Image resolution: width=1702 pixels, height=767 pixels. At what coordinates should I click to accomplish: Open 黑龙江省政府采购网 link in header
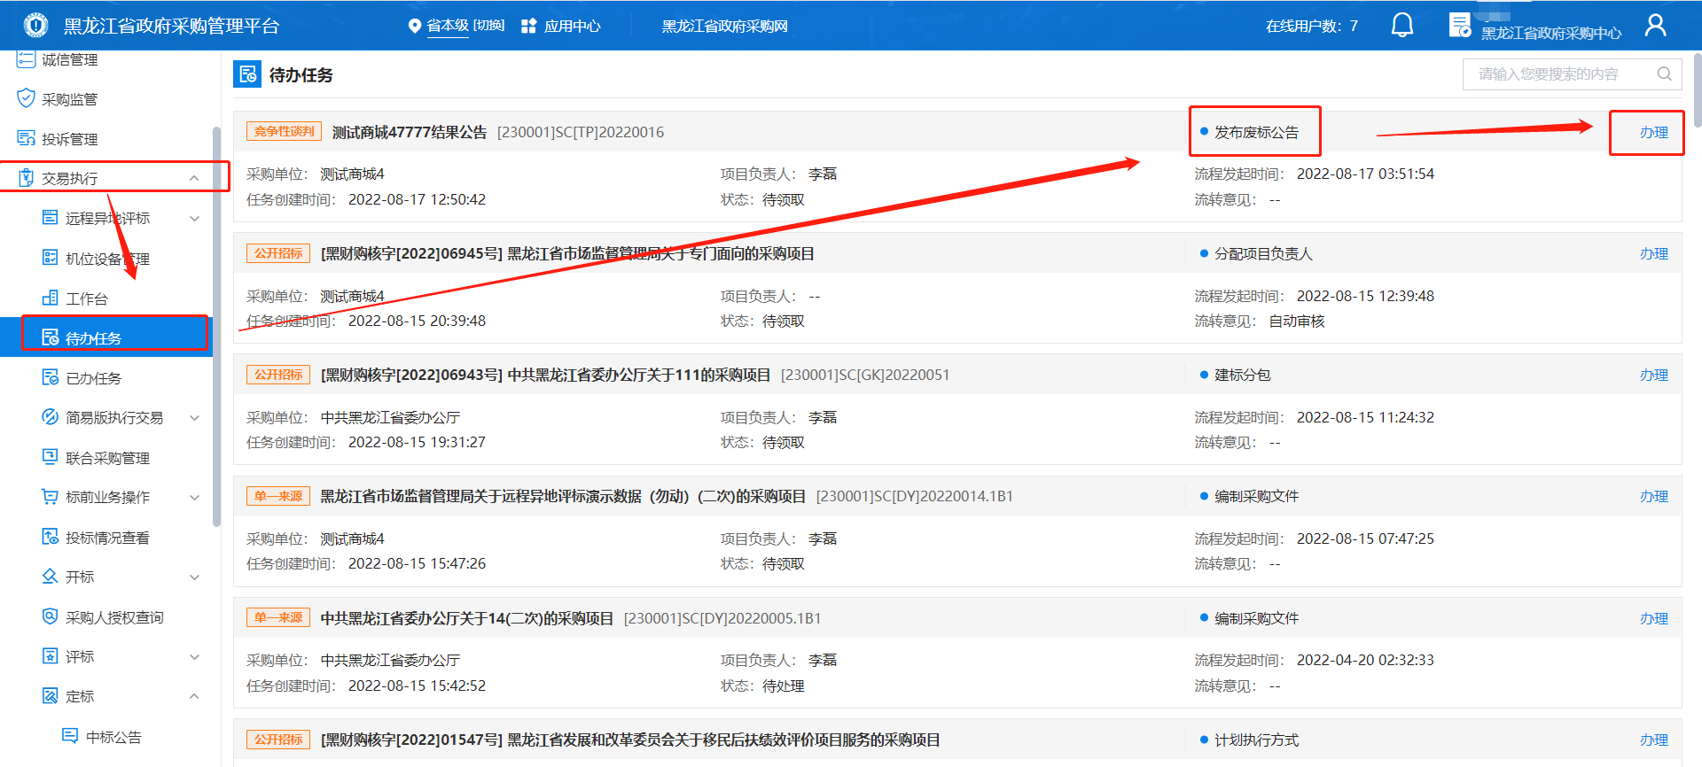coord(724,26)
